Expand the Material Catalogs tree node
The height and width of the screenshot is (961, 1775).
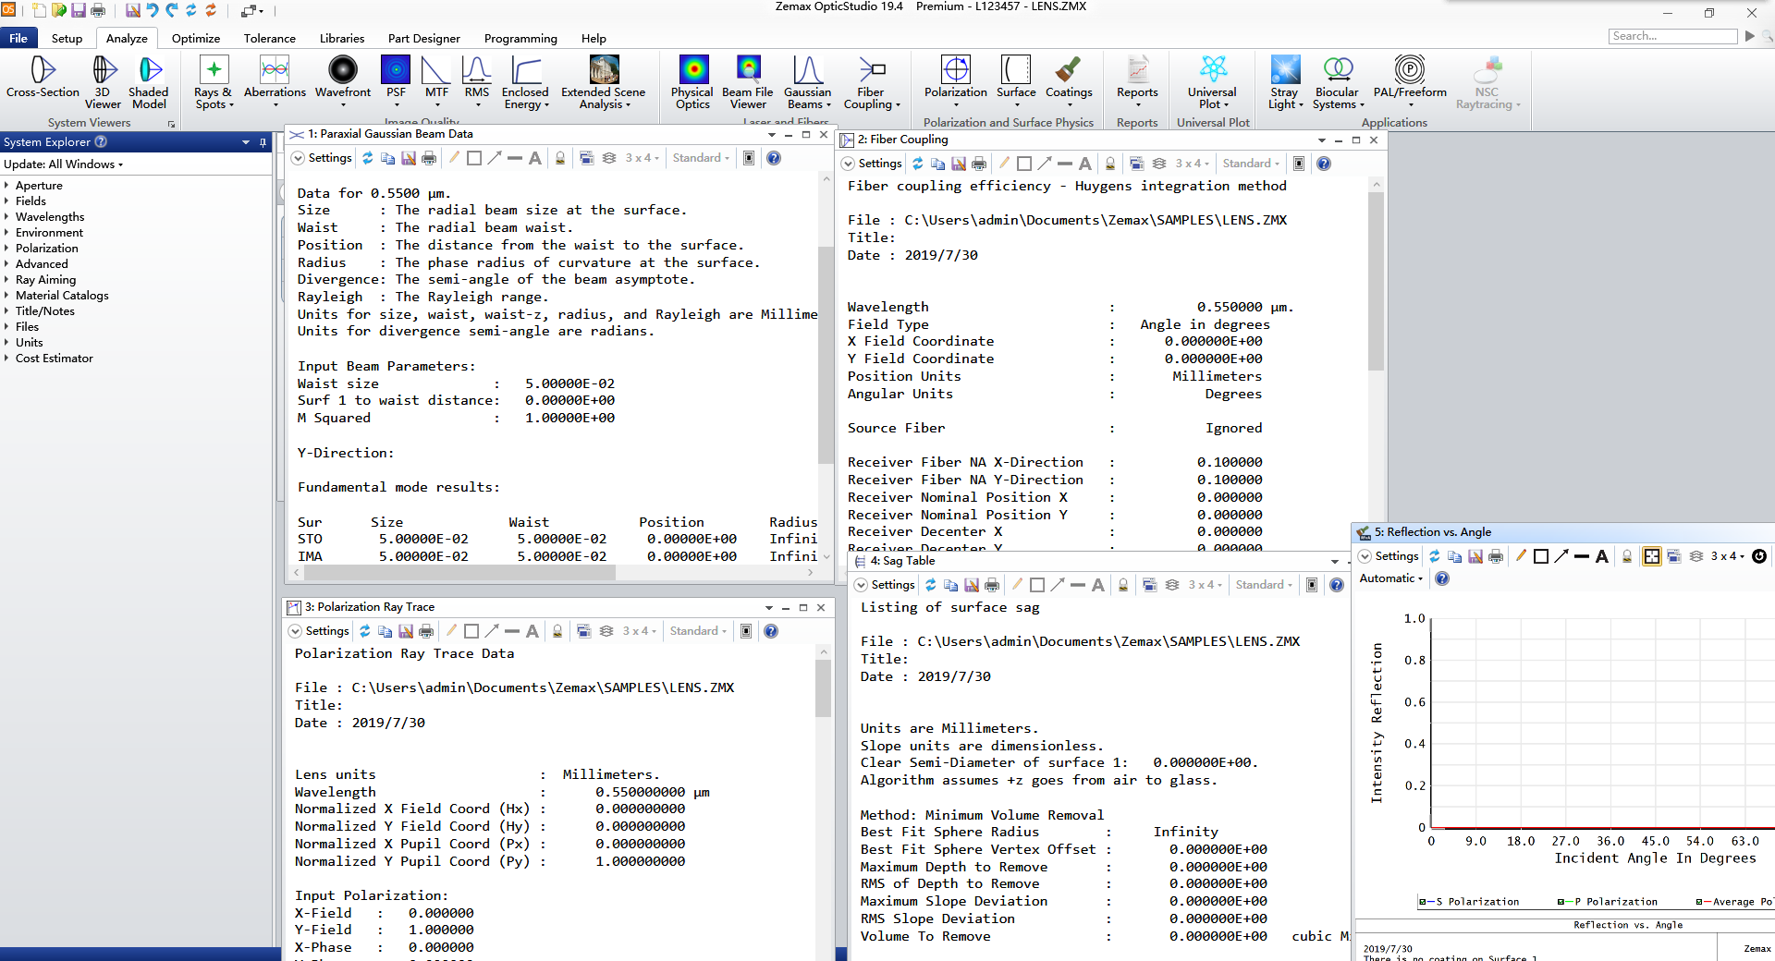pos(6,296)
